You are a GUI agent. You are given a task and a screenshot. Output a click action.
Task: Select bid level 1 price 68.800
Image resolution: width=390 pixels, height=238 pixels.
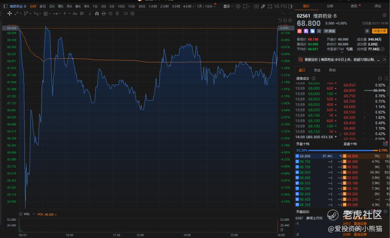click(x=305, y=156)
